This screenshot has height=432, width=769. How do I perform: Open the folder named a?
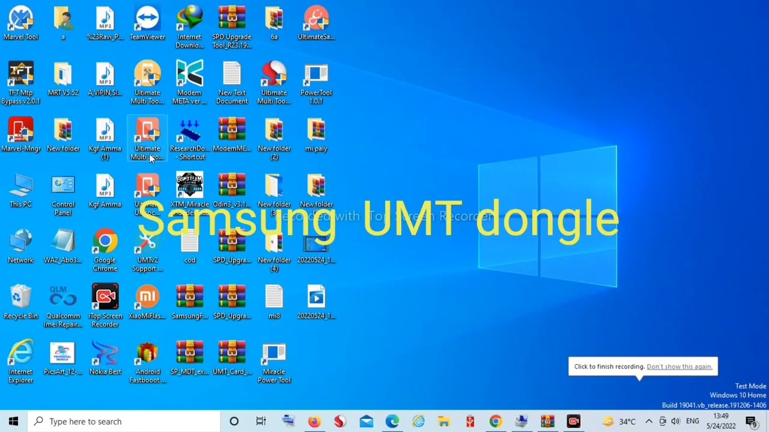(x=63, y=24)
